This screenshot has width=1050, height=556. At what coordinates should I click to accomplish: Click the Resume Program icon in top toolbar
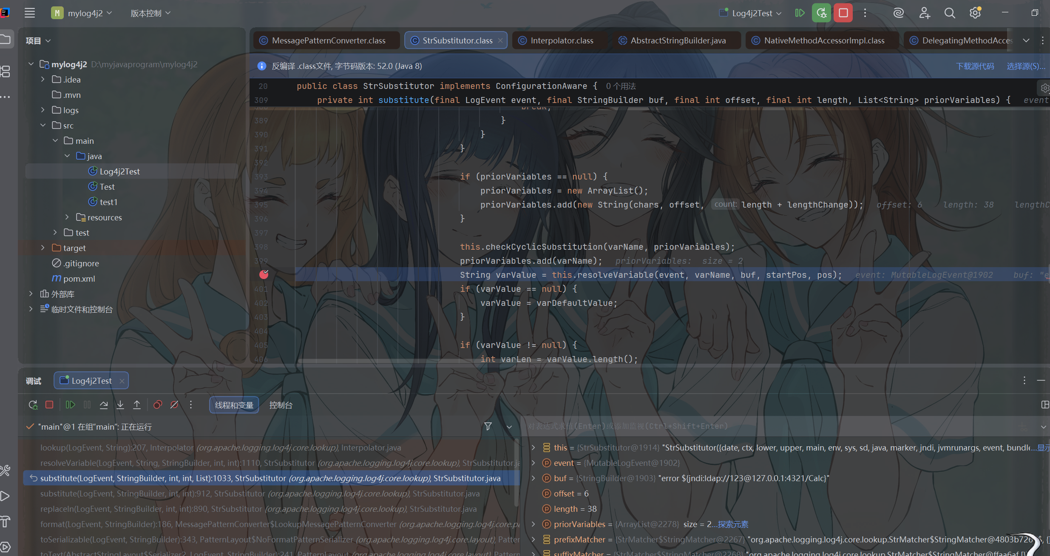[x=800, y=13]
